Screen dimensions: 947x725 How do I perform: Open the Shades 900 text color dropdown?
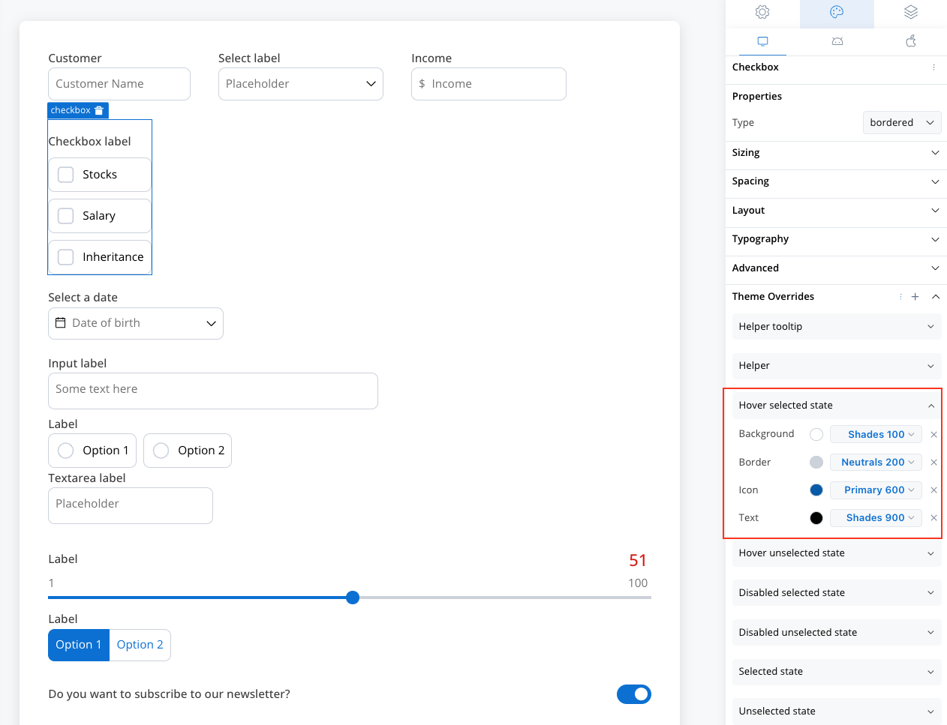coord(876,518)
